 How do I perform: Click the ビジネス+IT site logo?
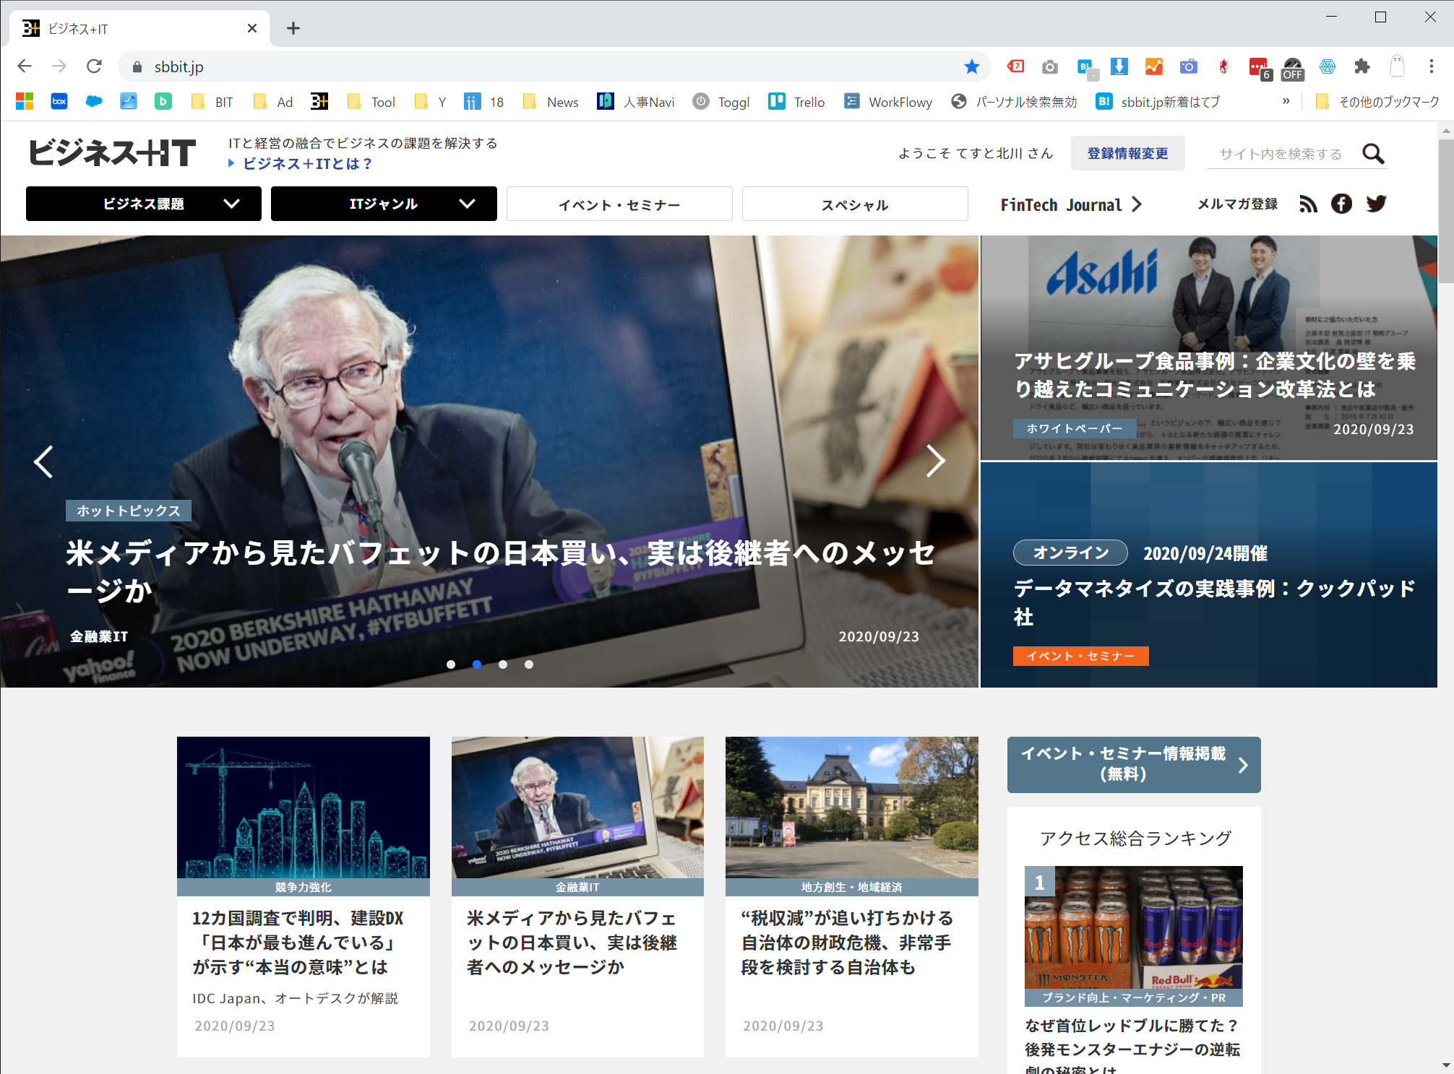point(113,153)
